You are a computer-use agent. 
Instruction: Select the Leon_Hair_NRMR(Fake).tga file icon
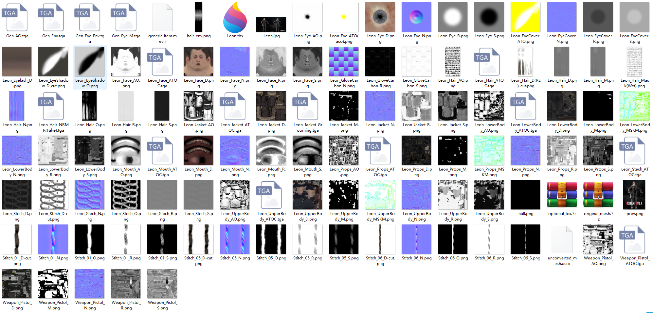point(53,106)
